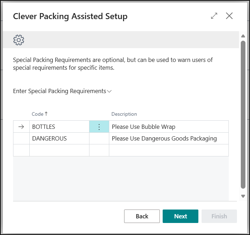250x235 pixels.
Task: Select the DANGEROUS row via its left selector cell
Action: pos(21,138)
